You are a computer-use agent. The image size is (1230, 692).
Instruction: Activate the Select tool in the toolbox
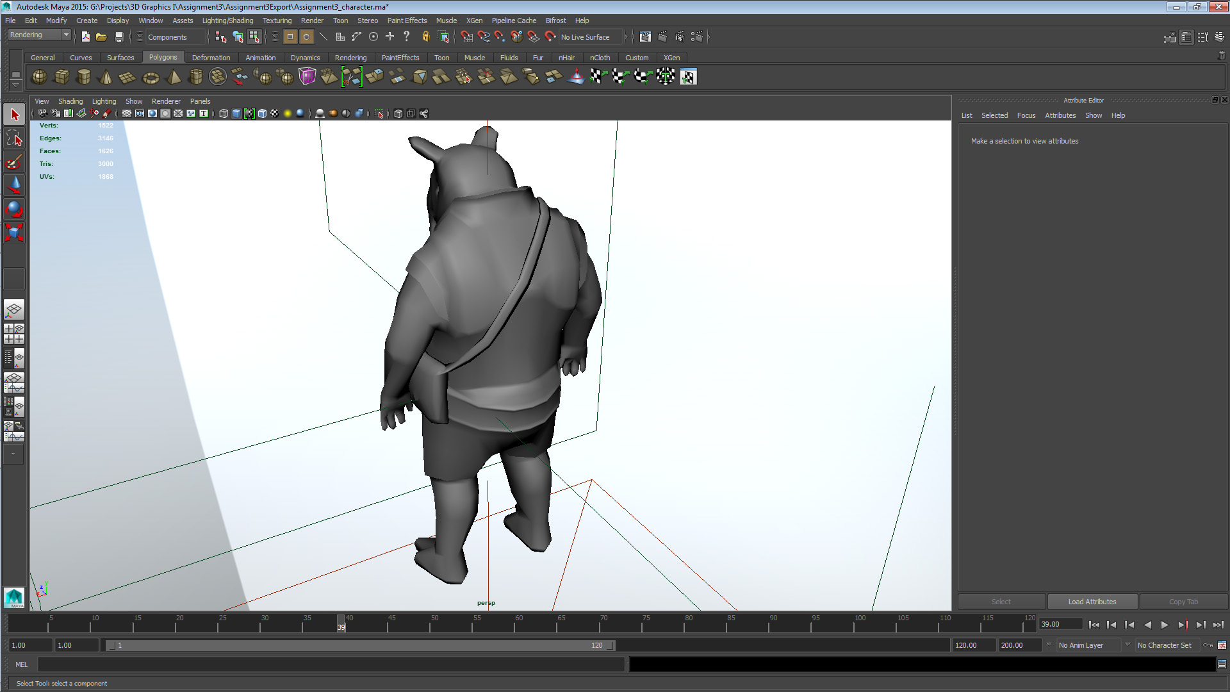pos(14,113)
